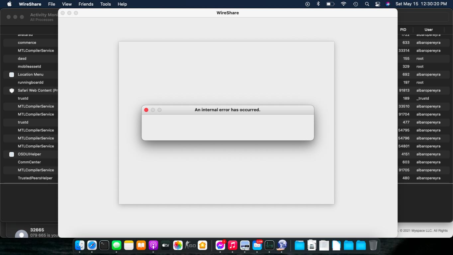Open Spotlight search magnifier icon

(x=367, y=4)
